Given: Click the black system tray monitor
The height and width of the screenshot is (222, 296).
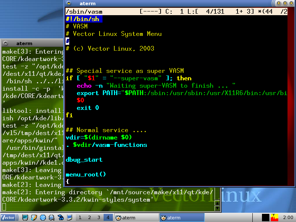Looking at the screenshot, I should (265, 218).
